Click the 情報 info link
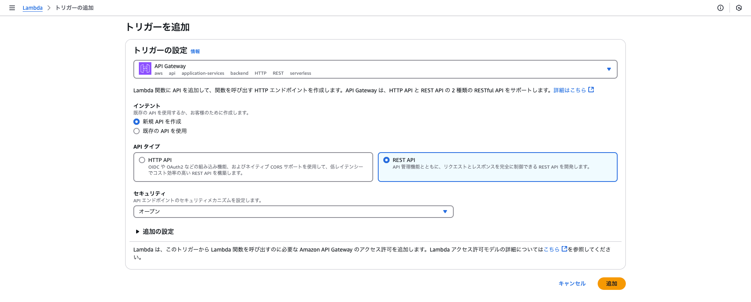 point(195,51)
